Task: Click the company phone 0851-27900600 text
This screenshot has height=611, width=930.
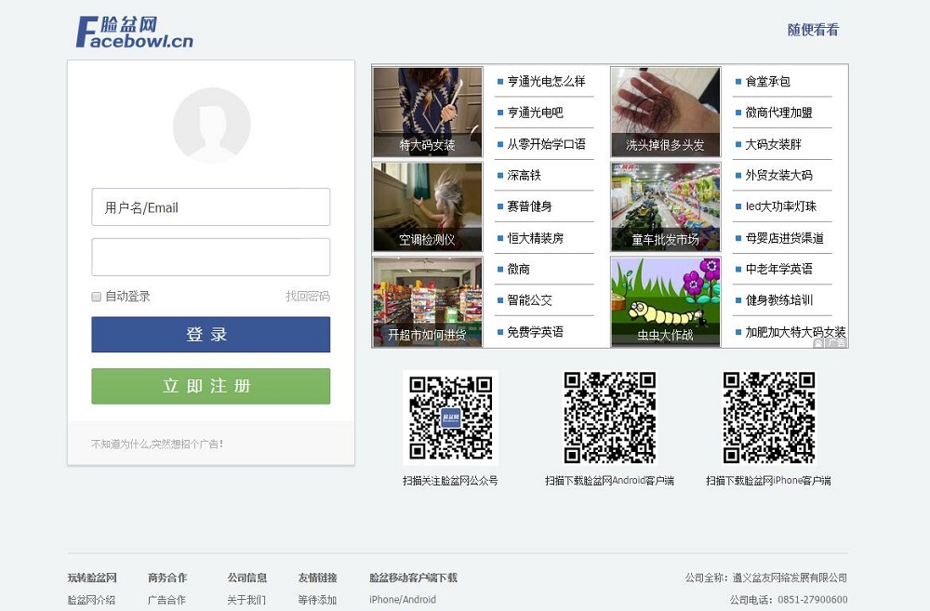Action: pyautogui.click(x=813, y=600)
